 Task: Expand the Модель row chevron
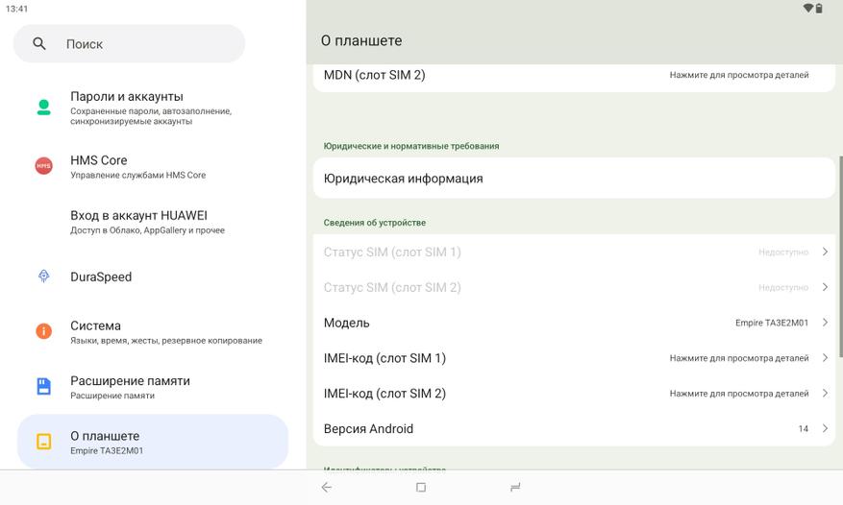point(825,323)
